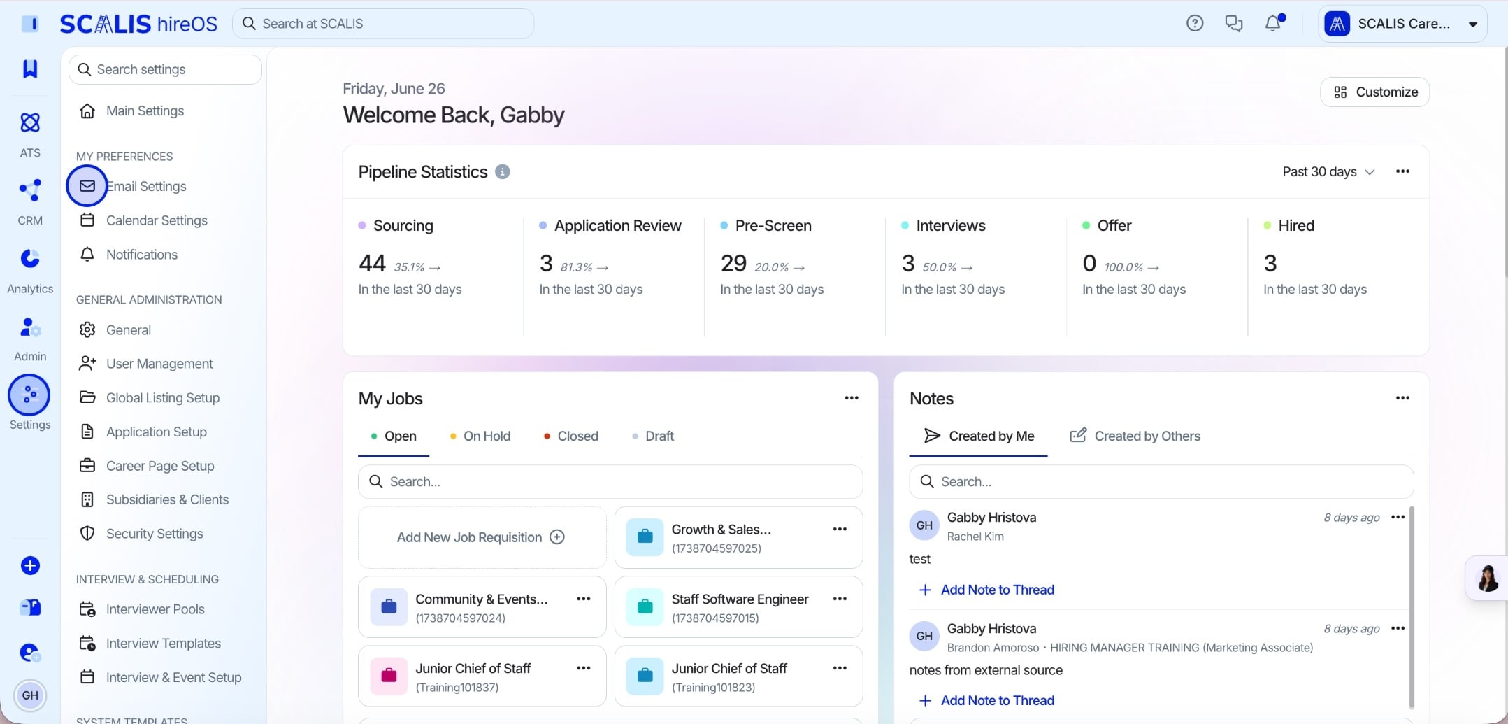1508x724 pixels.
Task: Open Global Listing Setup
Action: coord(150,397)
